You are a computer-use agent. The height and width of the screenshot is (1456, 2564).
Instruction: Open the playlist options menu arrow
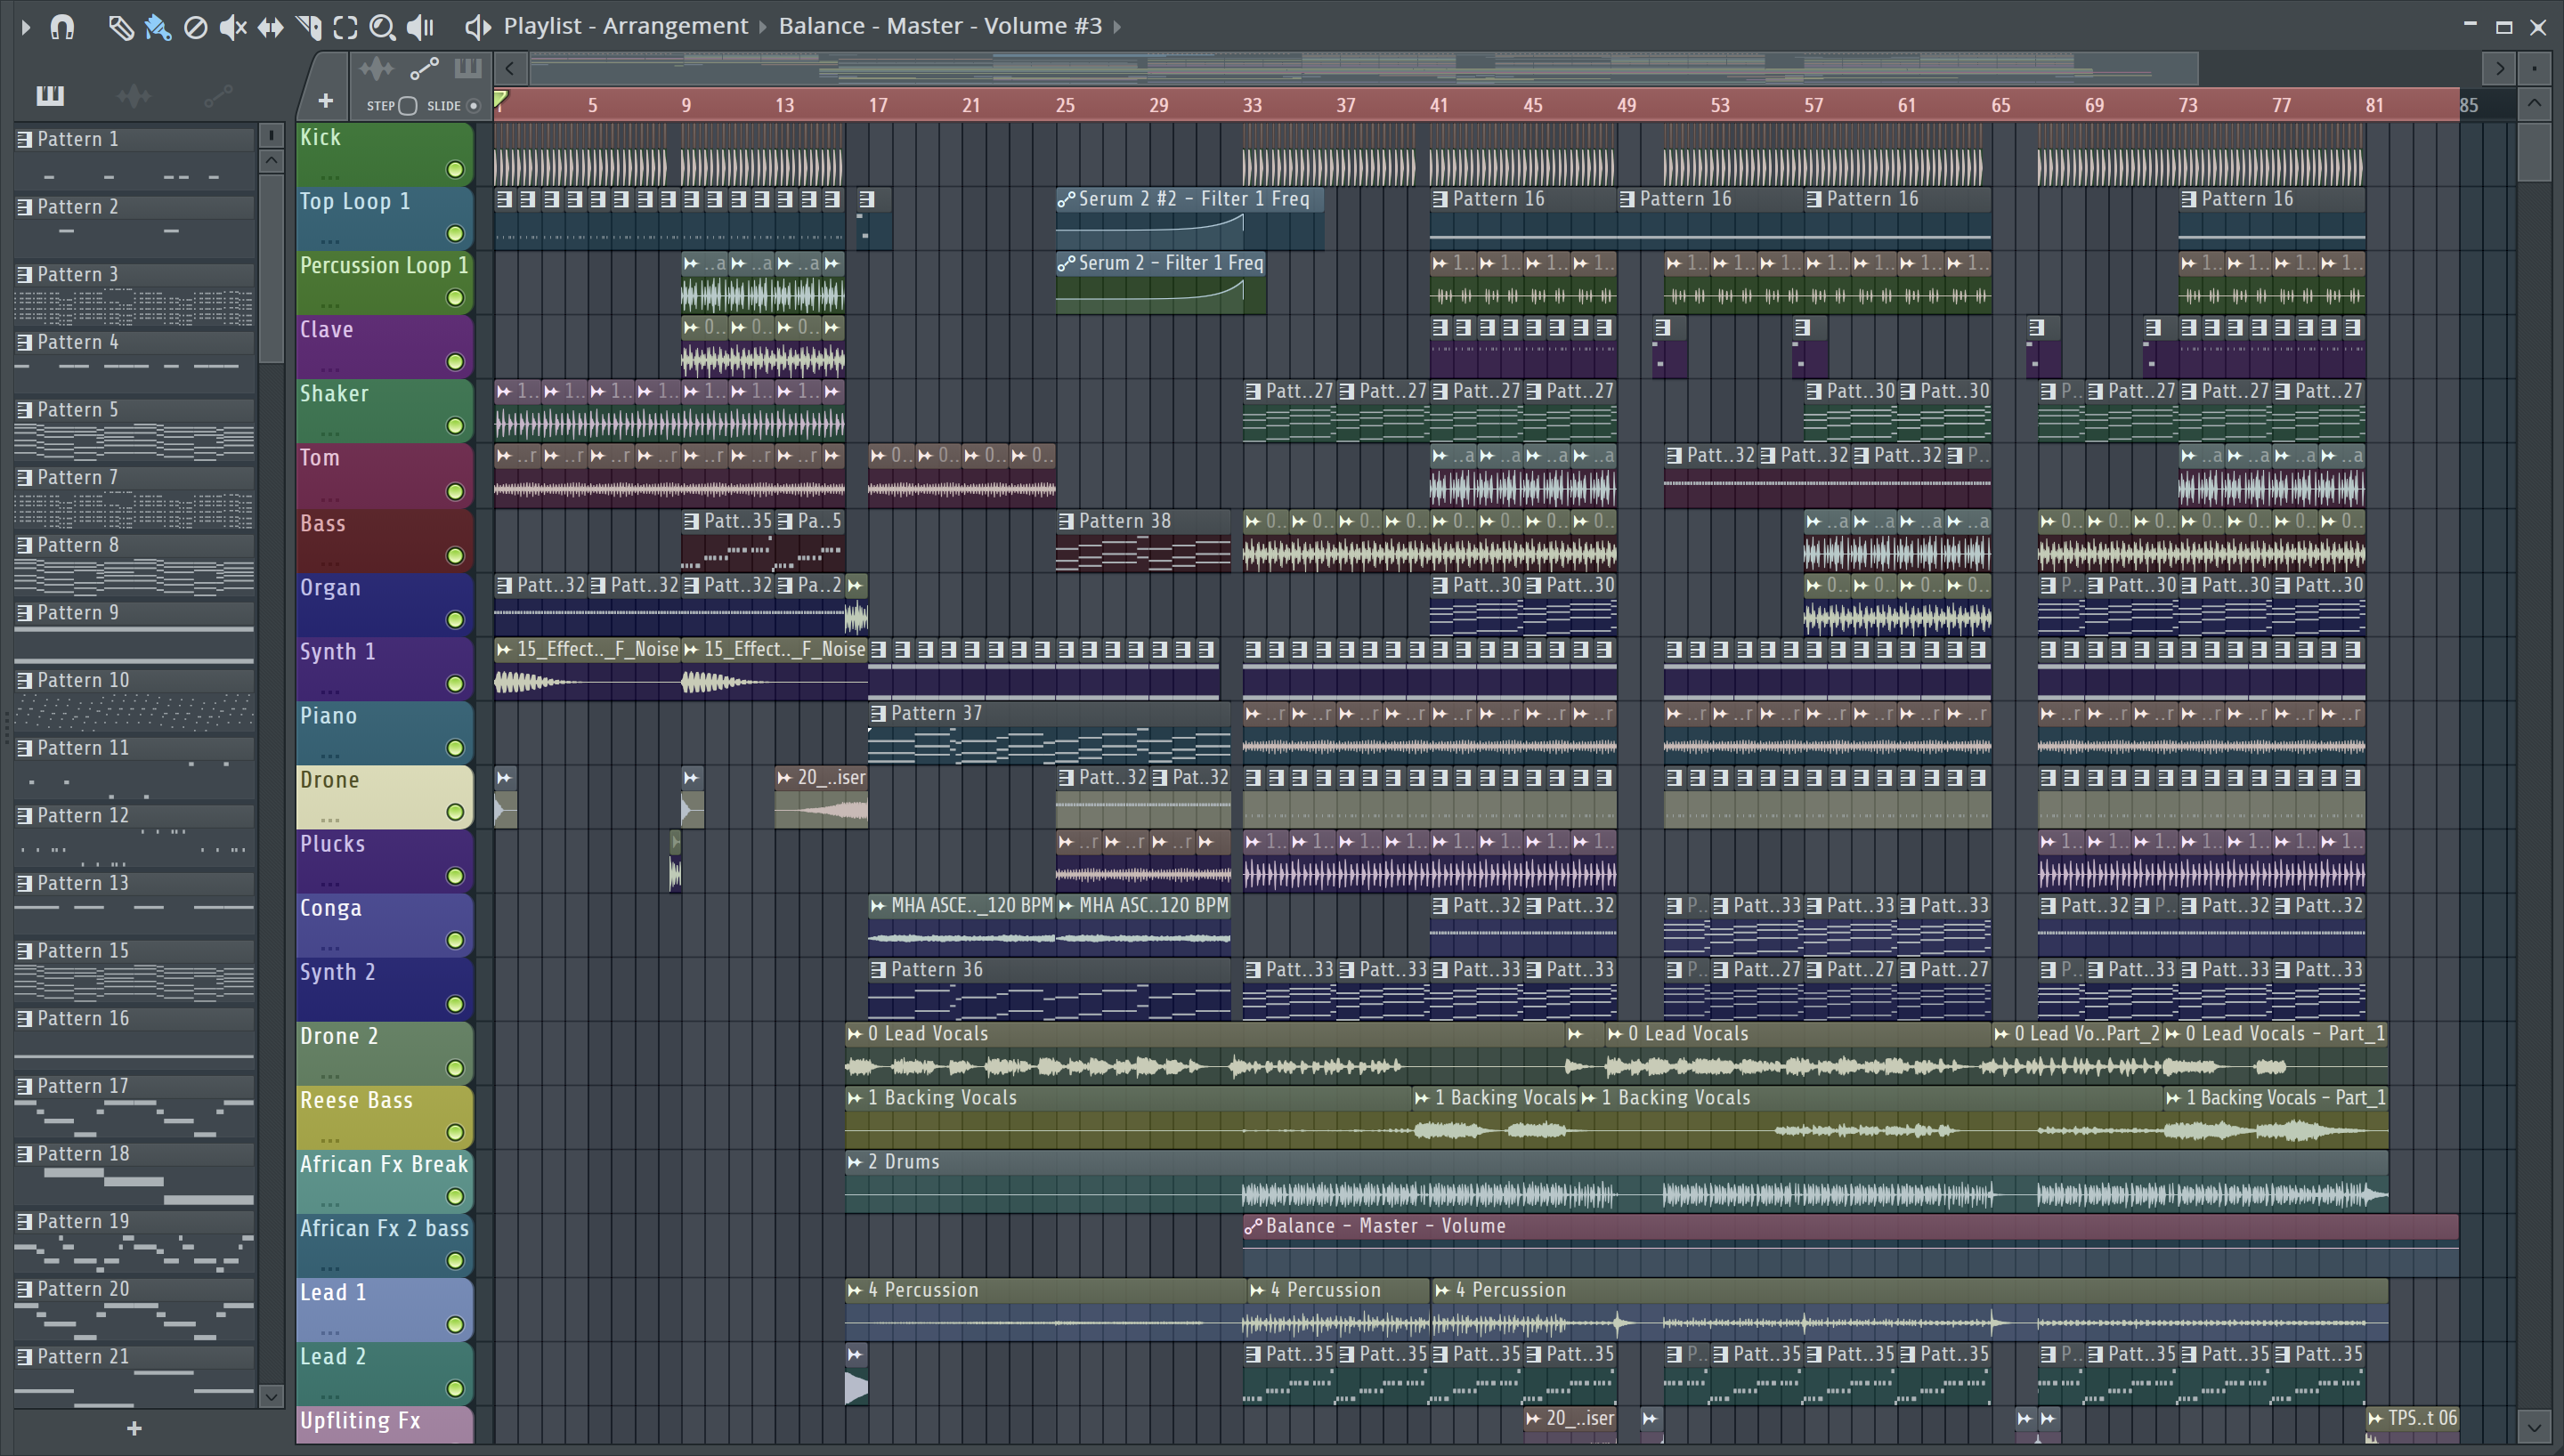25,27
